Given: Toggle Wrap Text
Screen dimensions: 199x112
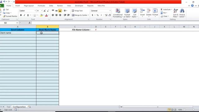Looking at the screenshot, I should (x=77, y=11).
